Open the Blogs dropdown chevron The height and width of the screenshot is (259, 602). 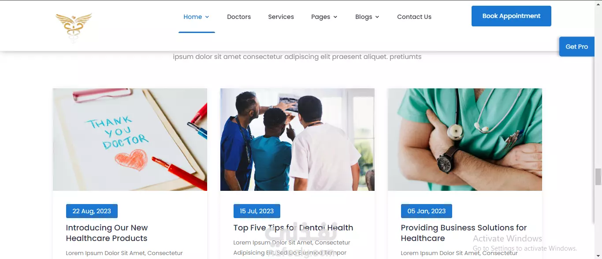pos(377,17)
